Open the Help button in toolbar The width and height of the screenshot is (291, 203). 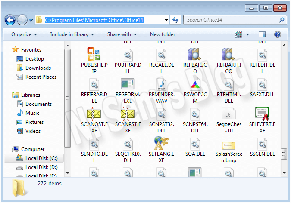point(278,34)
